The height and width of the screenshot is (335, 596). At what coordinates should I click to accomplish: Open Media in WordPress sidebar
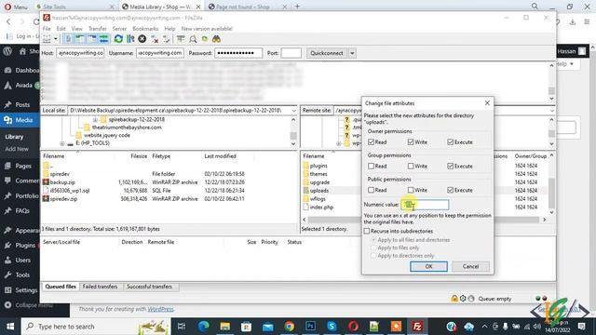pyautogui.click(x=20, y=120)
